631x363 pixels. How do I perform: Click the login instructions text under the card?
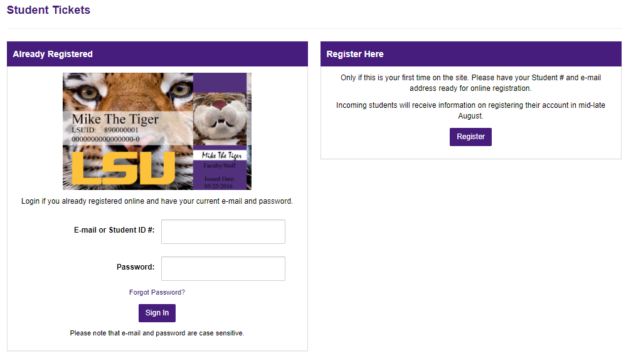[157, 201]
